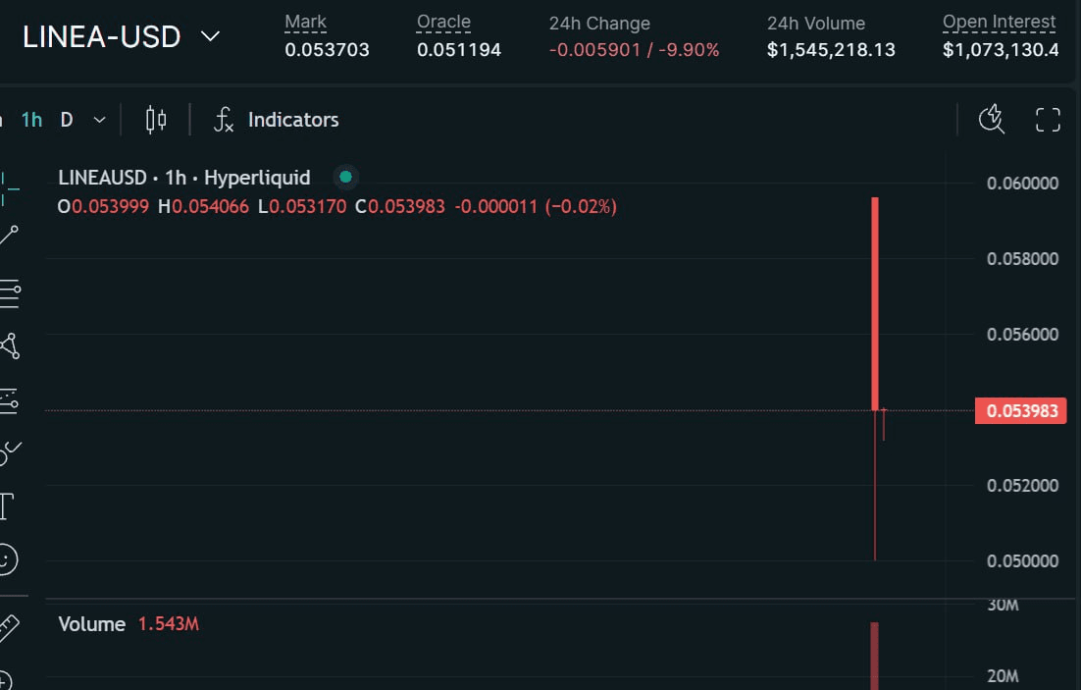Click the 24h Change value -0.005901 / -9.90%

click(x=634, y=50)
